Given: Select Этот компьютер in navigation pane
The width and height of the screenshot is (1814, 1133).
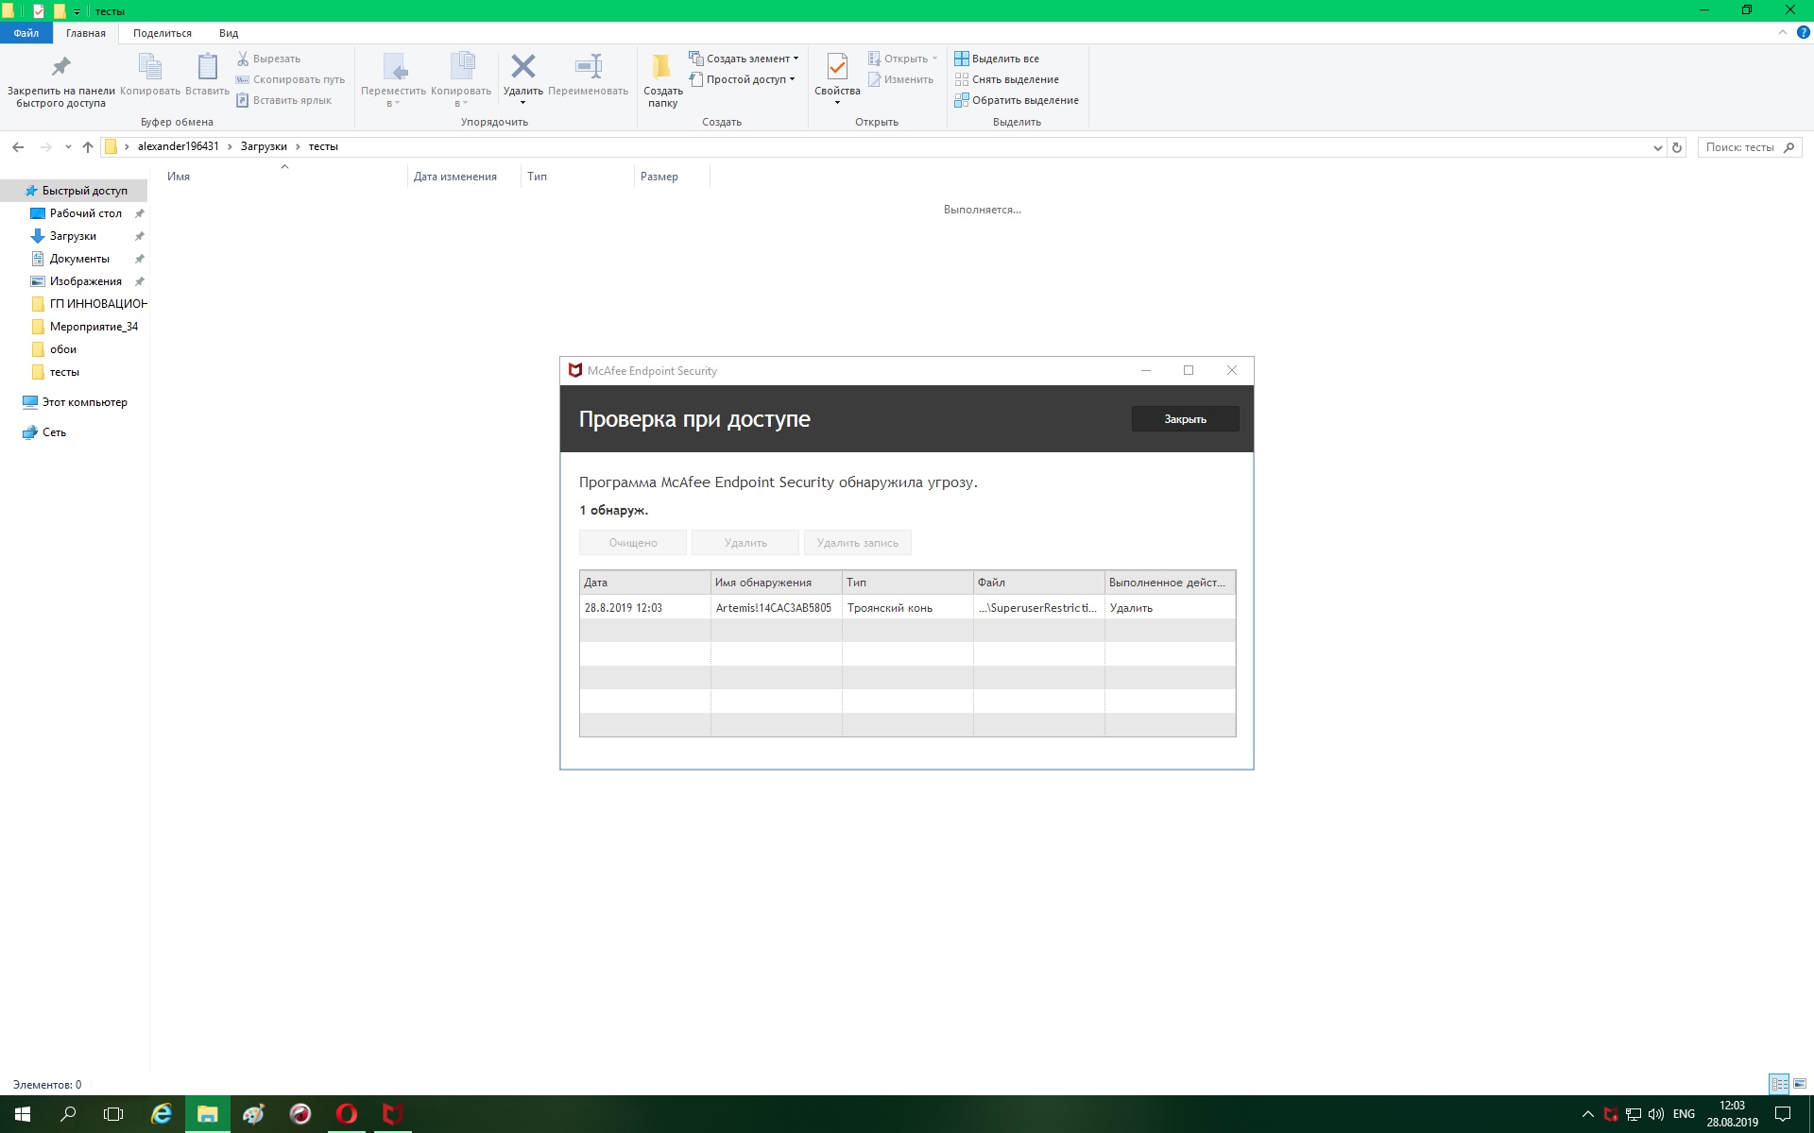Looking at the screenshot, I should click(84, 402).
